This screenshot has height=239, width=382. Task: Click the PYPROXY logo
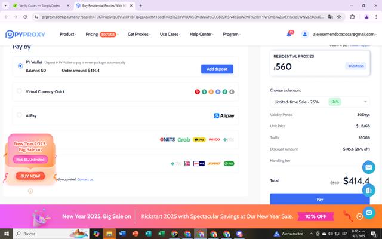click(25, 35)
